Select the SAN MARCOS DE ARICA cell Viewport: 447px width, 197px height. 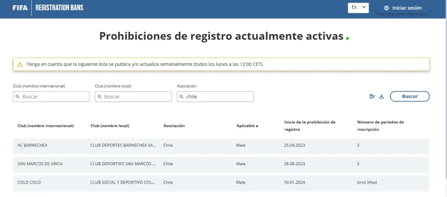click(40, 164)
